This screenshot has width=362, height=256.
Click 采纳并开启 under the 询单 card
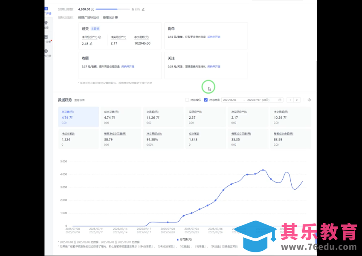point(214,36)
